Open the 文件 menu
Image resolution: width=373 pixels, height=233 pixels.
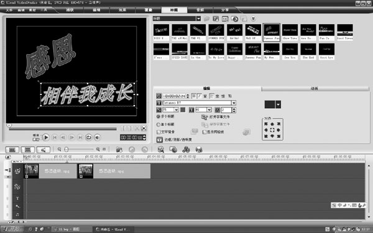click(x=9, y=10)
